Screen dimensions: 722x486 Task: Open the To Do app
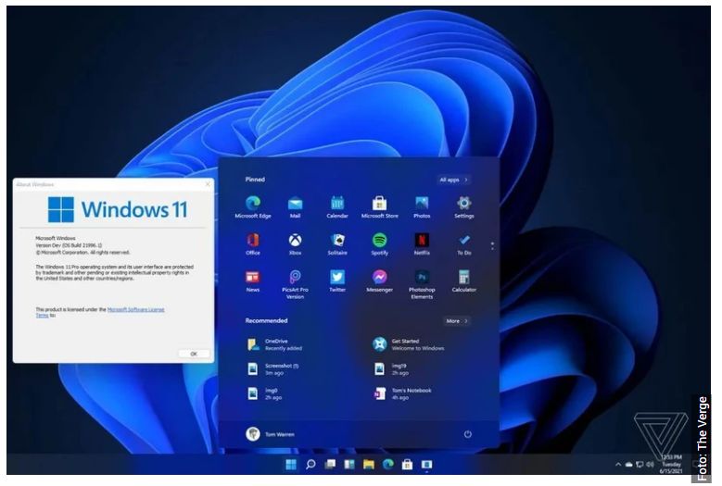463,244
